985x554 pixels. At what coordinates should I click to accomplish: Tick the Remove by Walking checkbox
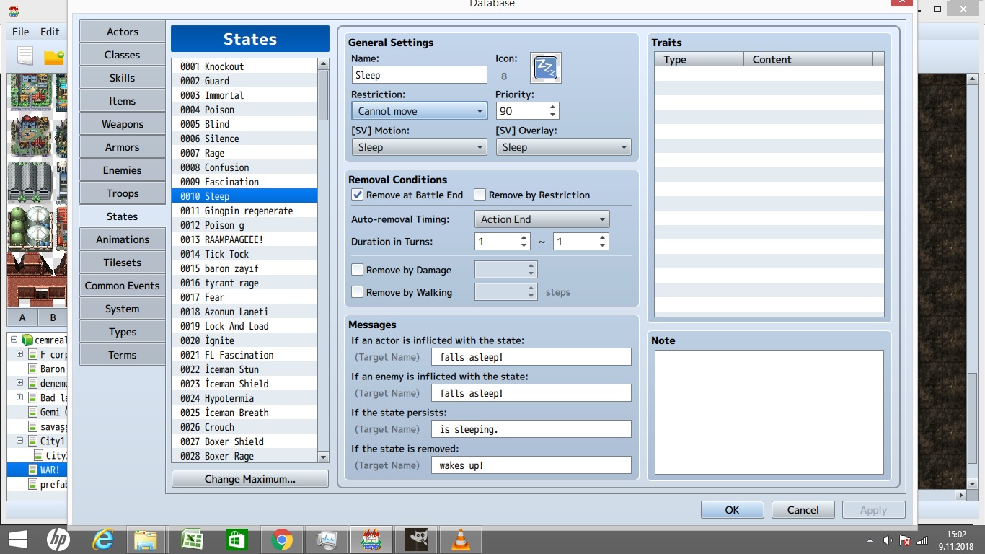[x=357, y=292]
